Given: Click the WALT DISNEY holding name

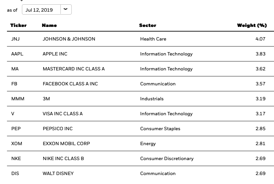Looking at the screenshot, I should (x=58, y=173).
